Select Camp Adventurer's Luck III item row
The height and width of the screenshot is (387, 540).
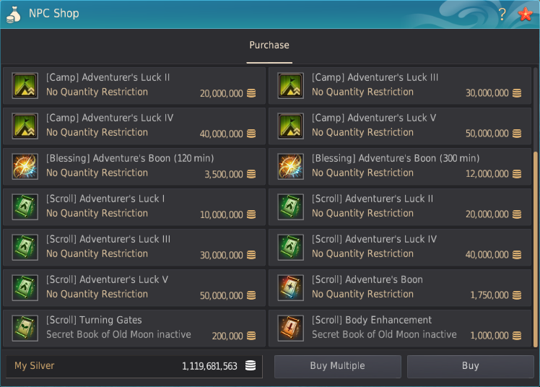coord(399,86)
